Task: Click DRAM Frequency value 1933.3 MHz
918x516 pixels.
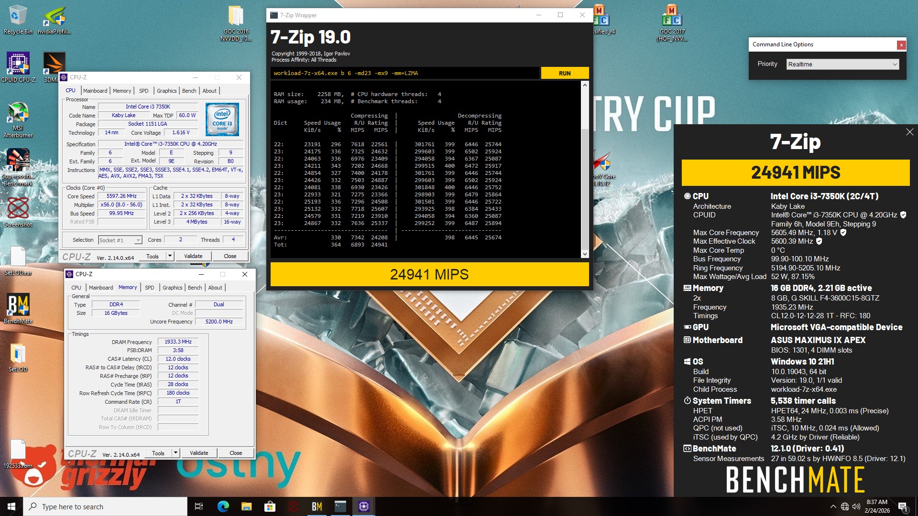Action: 178,342
